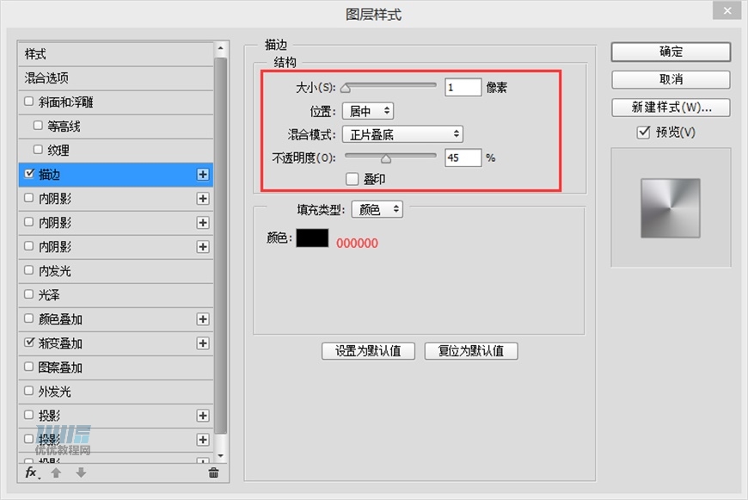Open the 混合模式 dropdown showing 正片叠底

[x=402, y=133]
